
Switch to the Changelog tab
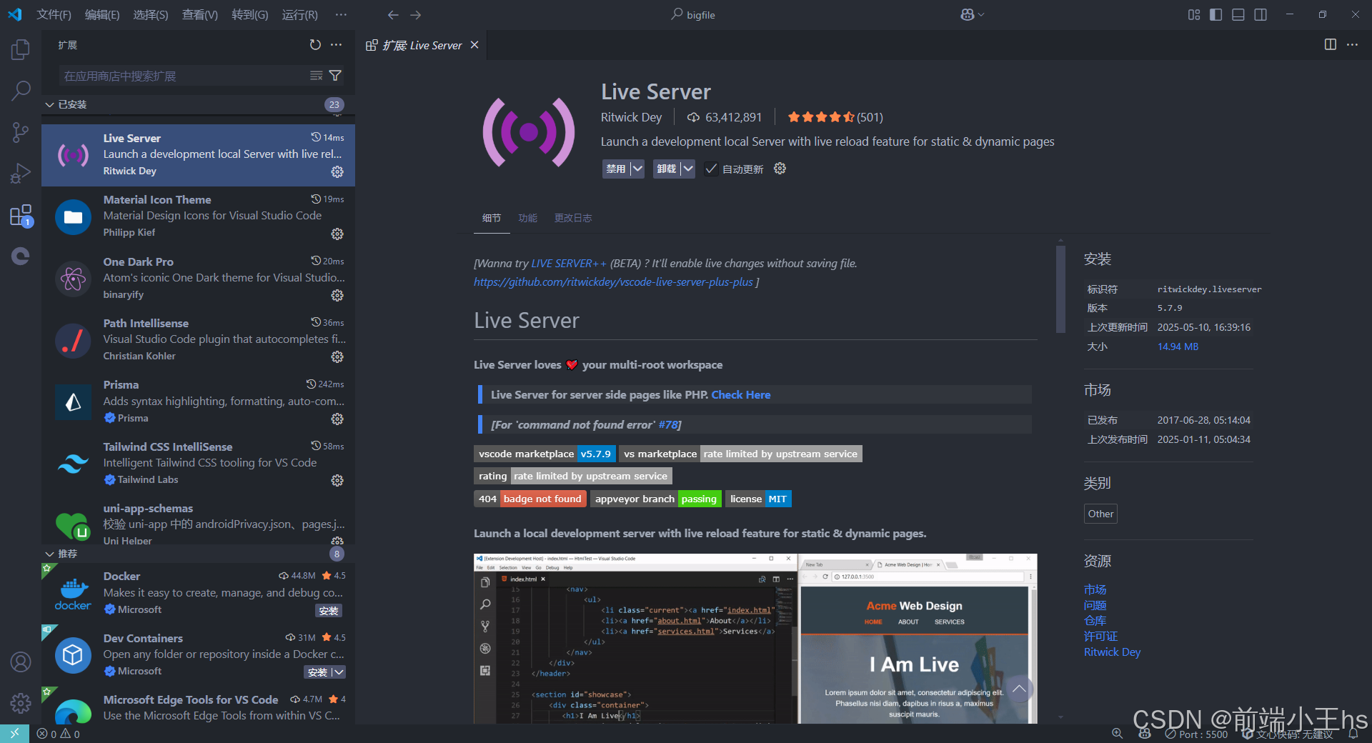(x=573, y=218)
